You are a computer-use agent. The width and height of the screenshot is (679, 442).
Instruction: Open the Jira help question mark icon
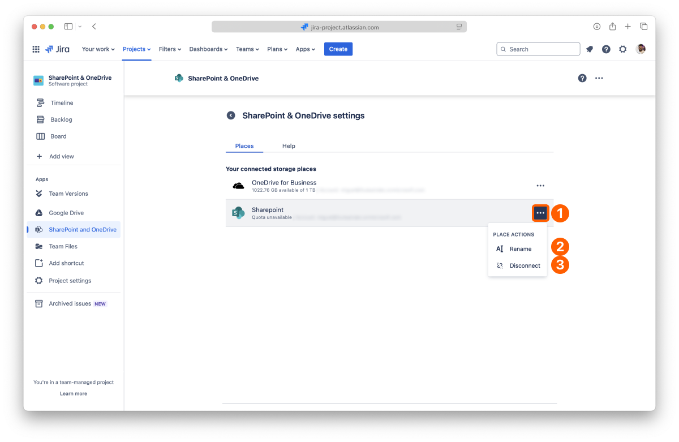click(x=606, y=49)
